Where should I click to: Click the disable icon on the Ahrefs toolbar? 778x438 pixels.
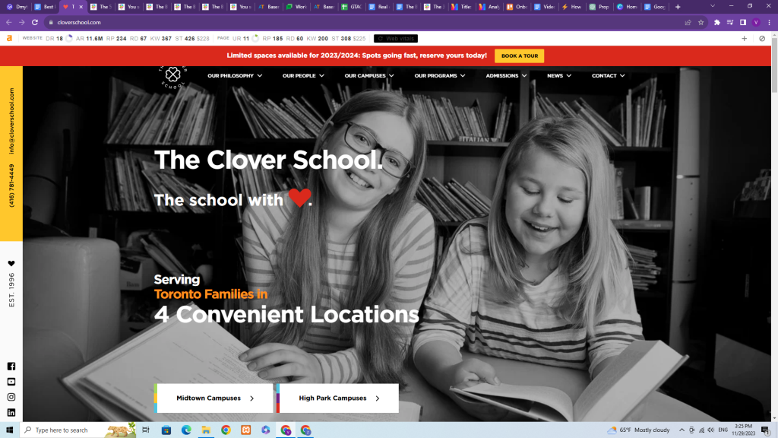(762, 38)
